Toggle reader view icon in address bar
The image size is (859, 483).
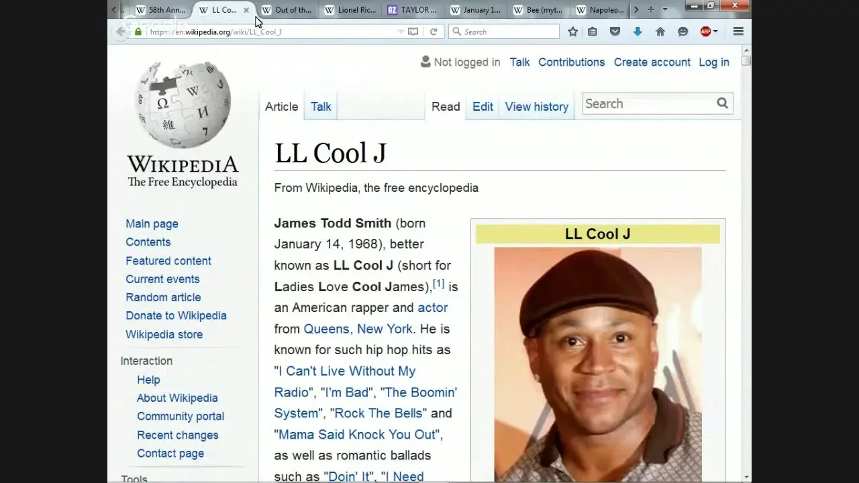point(413,32)
